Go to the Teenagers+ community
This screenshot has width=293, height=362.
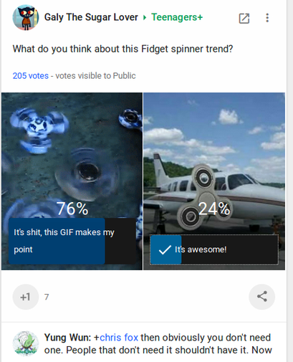(177, 17)
